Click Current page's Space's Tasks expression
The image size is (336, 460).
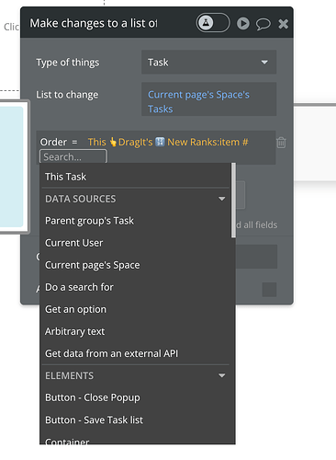[208, 99]
